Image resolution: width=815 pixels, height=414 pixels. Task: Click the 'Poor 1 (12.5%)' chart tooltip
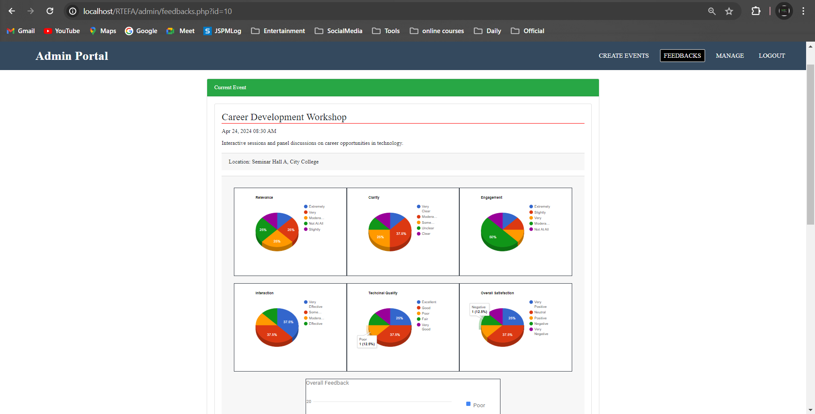click(367, 342)
